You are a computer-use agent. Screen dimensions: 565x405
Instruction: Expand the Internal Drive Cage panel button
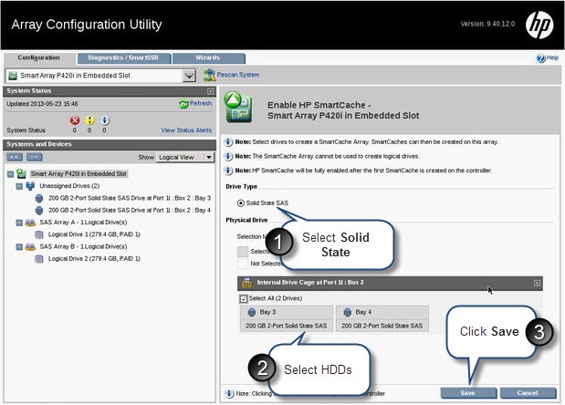coord(537,284)
